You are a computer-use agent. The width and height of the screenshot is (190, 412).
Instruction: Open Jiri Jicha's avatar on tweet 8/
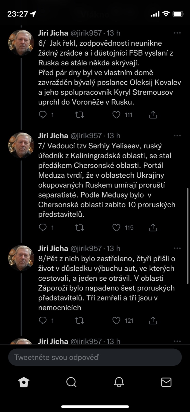(21, 258)
